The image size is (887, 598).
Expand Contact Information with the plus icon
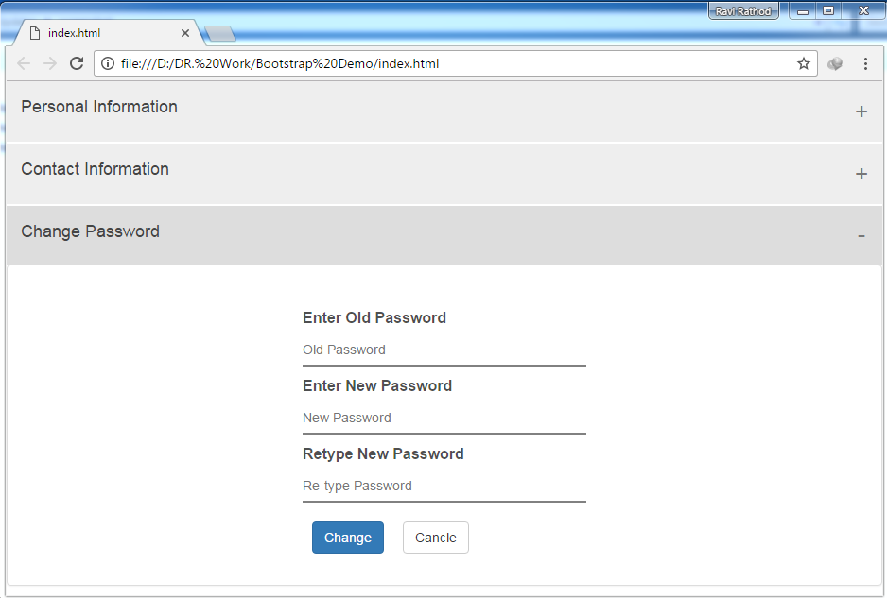[861, 174]
